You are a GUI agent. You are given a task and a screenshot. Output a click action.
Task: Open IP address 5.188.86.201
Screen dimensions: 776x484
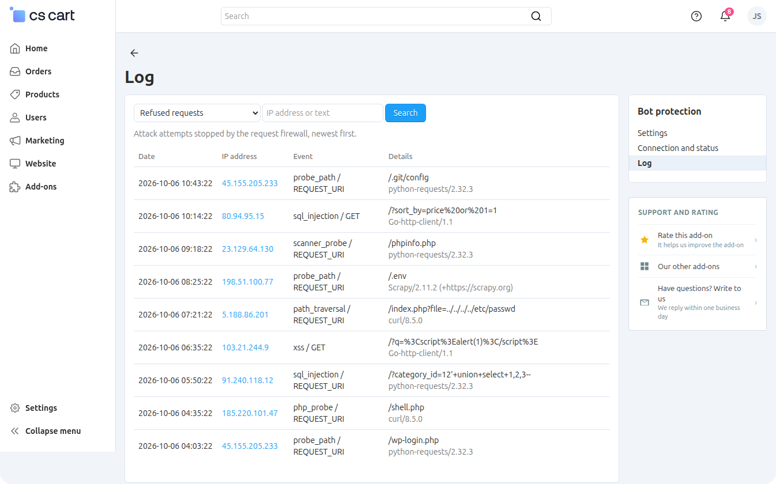[x=245, y=315]
